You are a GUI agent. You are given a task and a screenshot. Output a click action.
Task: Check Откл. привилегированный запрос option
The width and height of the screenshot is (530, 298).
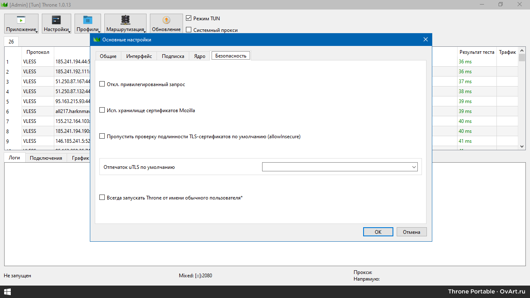tap(102, 84)
